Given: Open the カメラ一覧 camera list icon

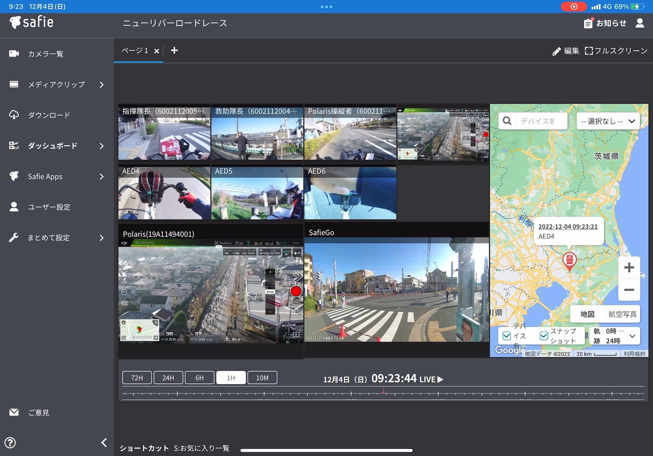Looking at the screenshot, I should click(x=14, y=54).
